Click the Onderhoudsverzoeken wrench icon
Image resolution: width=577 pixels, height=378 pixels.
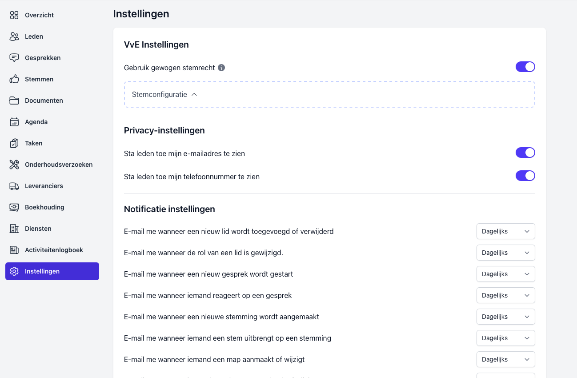14,165
